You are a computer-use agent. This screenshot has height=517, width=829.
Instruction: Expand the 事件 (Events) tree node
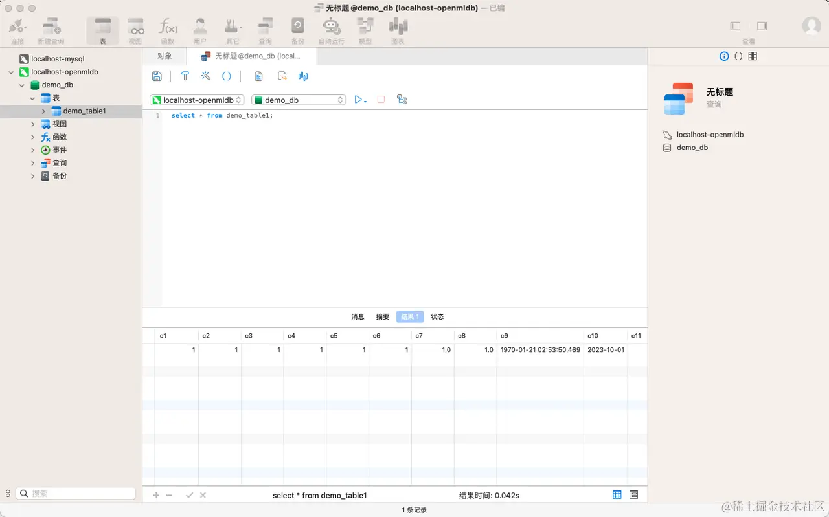pos(33,150)
